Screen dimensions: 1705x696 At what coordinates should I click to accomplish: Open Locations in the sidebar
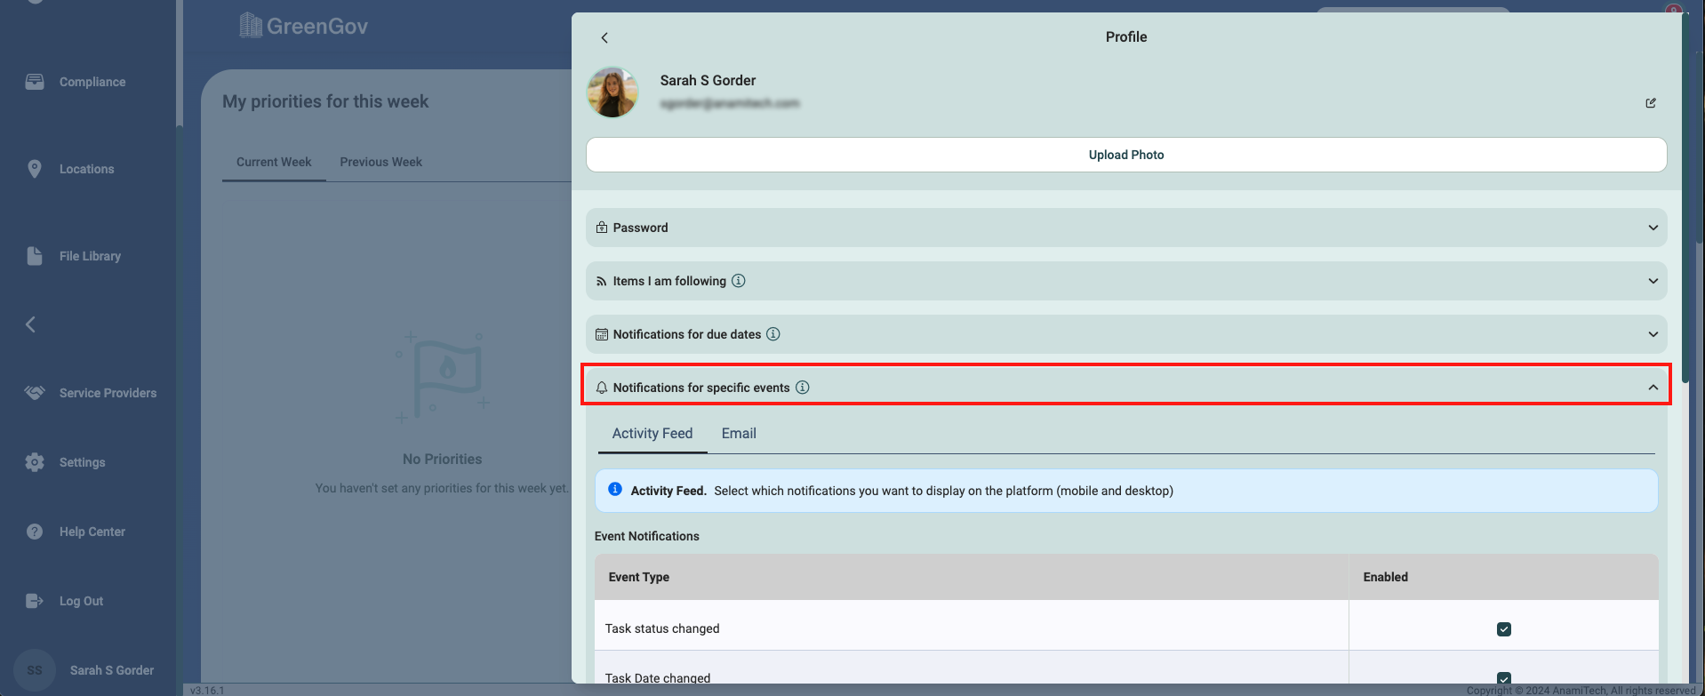[x=86, y=169]
